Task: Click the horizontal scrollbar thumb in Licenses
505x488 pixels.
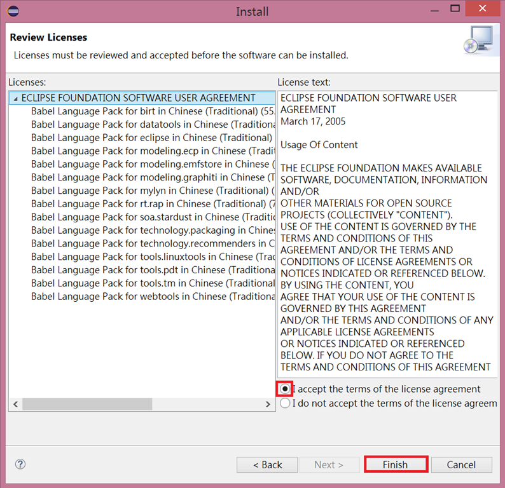Action: point(87,404)
